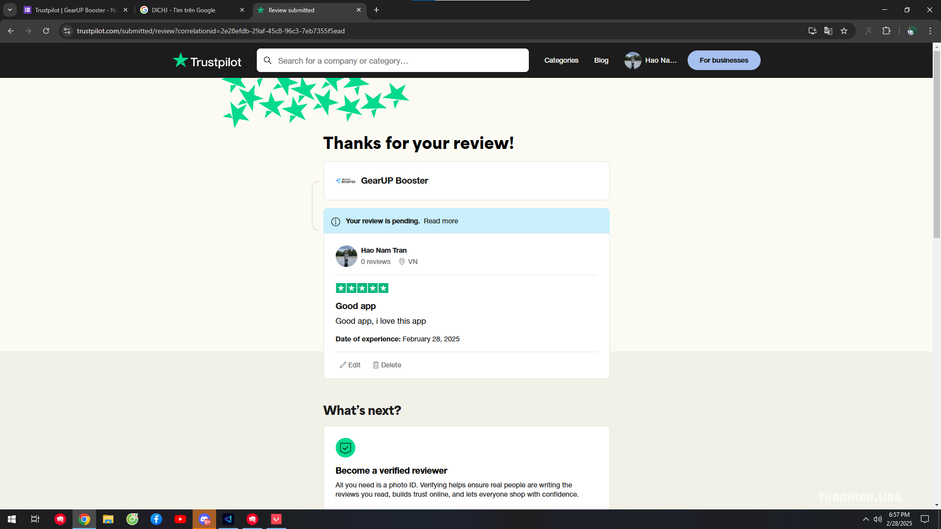941x529 pixels.
Task: Click the Trustpilot logo in the header
Action: pos(207,61)
